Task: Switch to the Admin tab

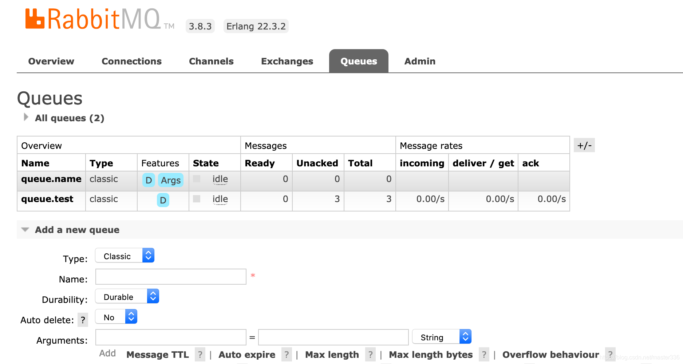Action: 420,61
